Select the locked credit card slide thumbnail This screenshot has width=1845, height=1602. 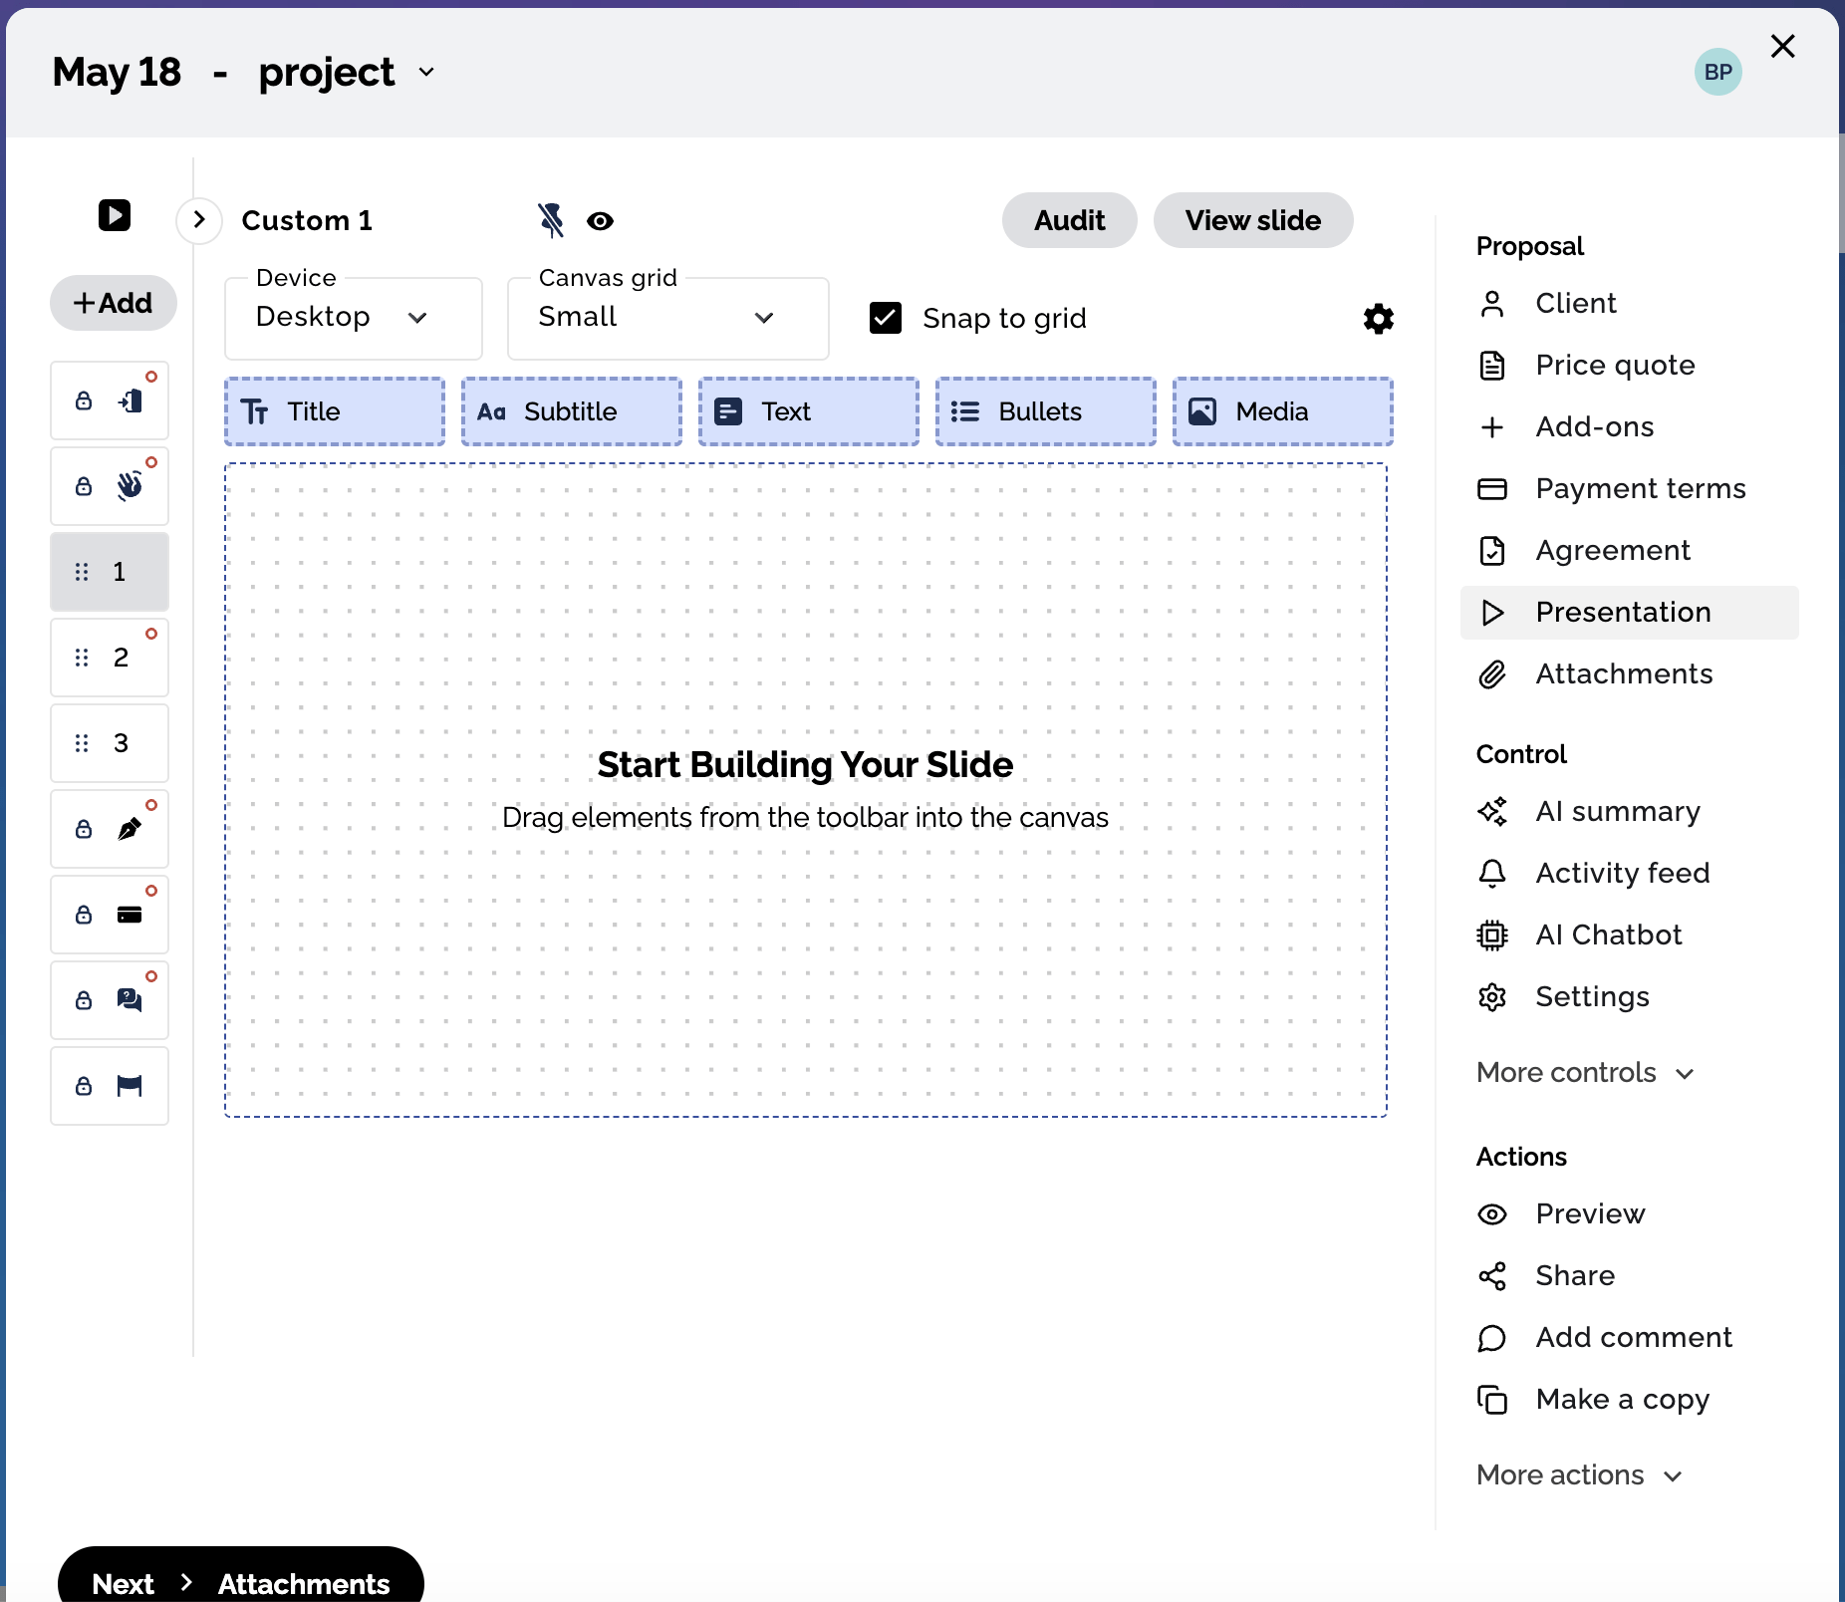[x=110, y=915]
